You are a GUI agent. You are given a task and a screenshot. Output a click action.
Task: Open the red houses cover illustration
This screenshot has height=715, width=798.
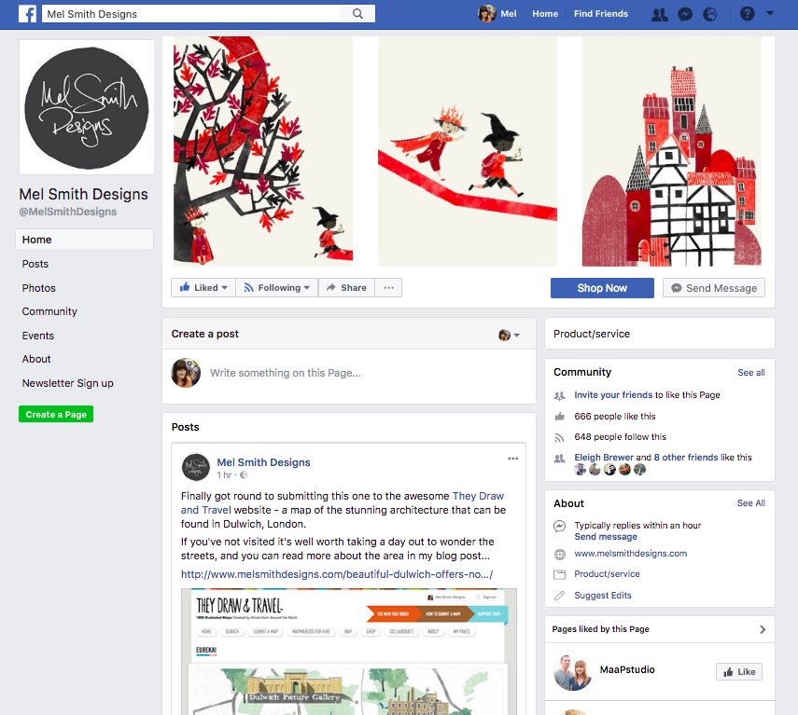[x=671, y=151]
